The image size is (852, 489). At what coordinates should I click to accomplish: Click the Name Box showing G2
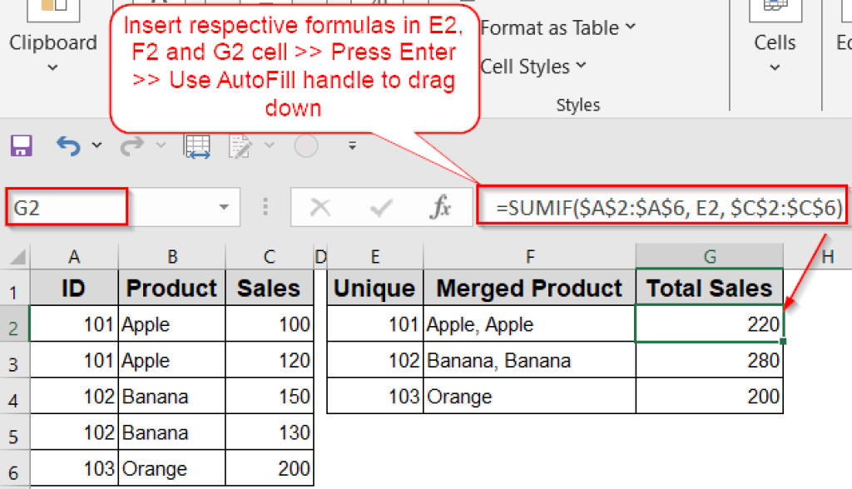(x=67, y=206)
